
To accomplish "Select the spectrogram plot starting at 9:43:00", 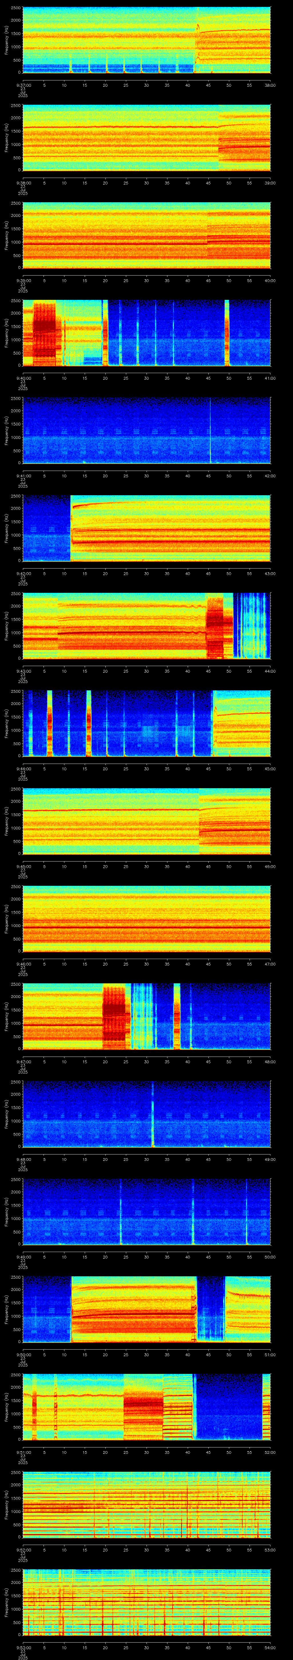I will pos(146,626).
